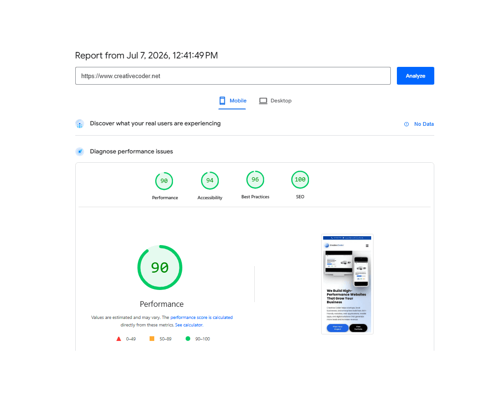The image size is (503, 405).
Task: Click the Diagnose performance issues heading
Action: click(x=131, y=152)
